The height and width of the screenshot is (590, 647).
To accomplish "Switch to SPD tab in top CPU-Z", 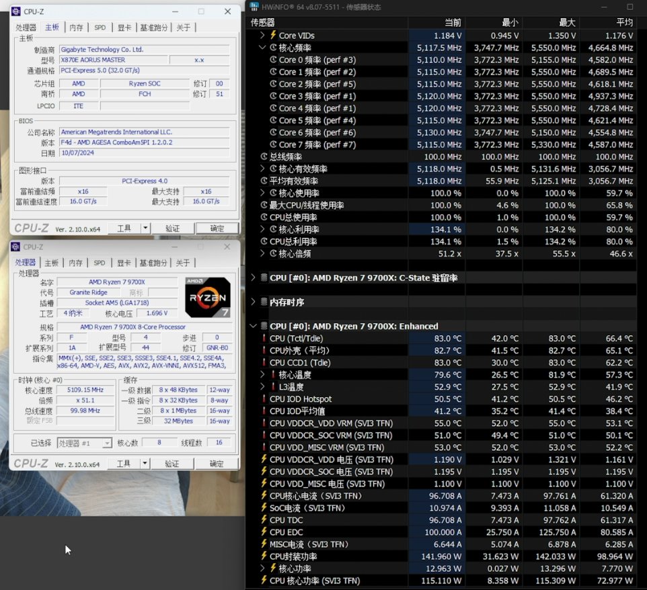I will pos(100,28).
